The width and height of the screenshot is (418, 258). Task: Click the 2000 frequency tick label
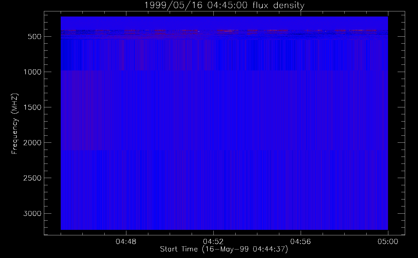[x=32, y=143]
